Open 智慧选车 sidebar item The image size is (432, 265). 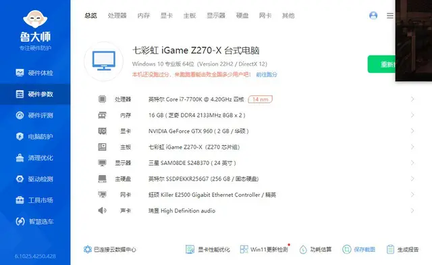click(x=35, y=221)
